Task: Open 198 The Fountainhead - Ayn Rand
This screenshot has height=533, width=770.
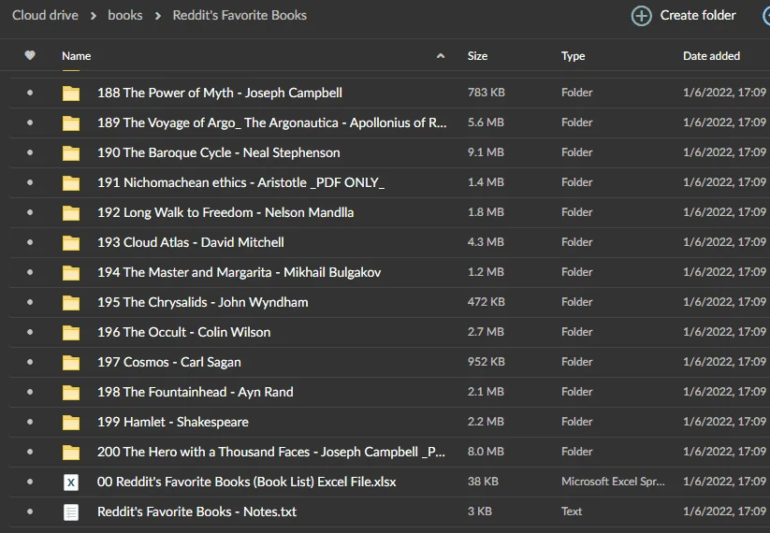Action: 195,392
